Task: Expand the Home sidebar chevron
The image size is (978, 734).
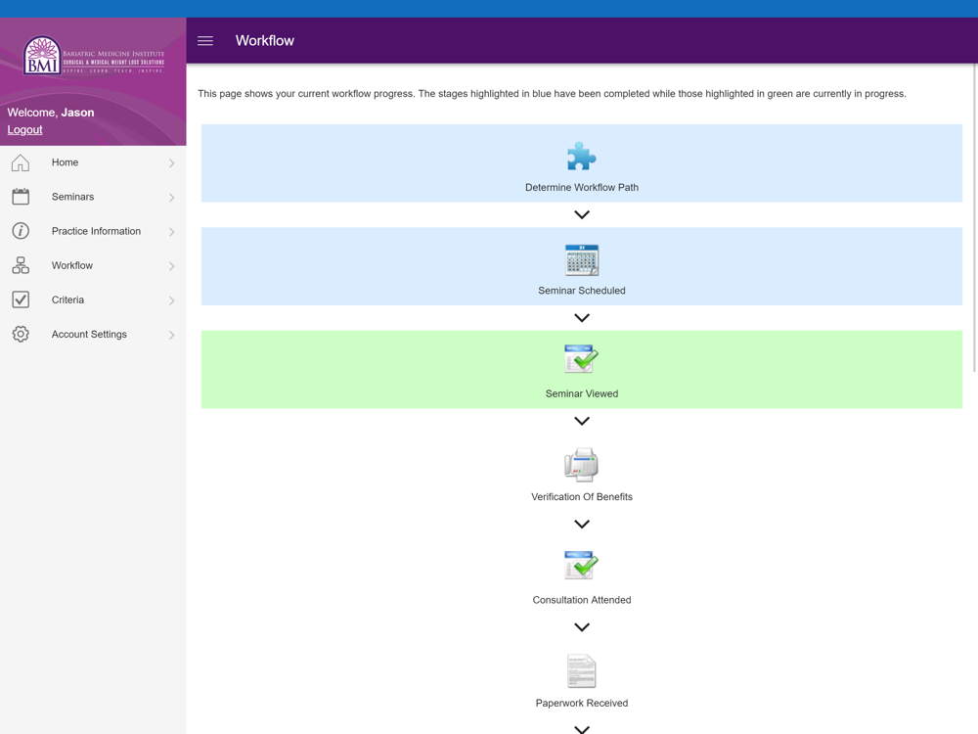Action: [171, 162]
